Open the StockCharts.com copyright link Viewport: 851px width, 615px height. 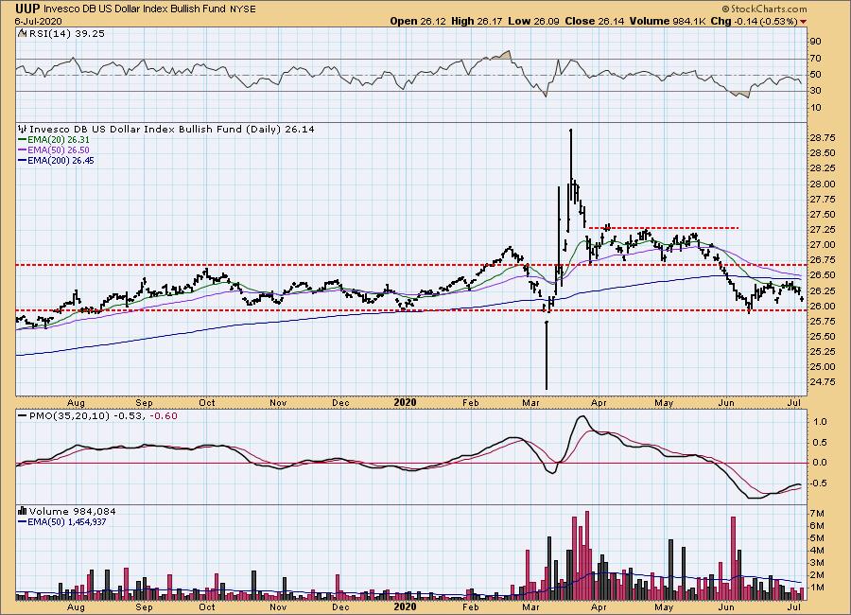click(764, 9)
